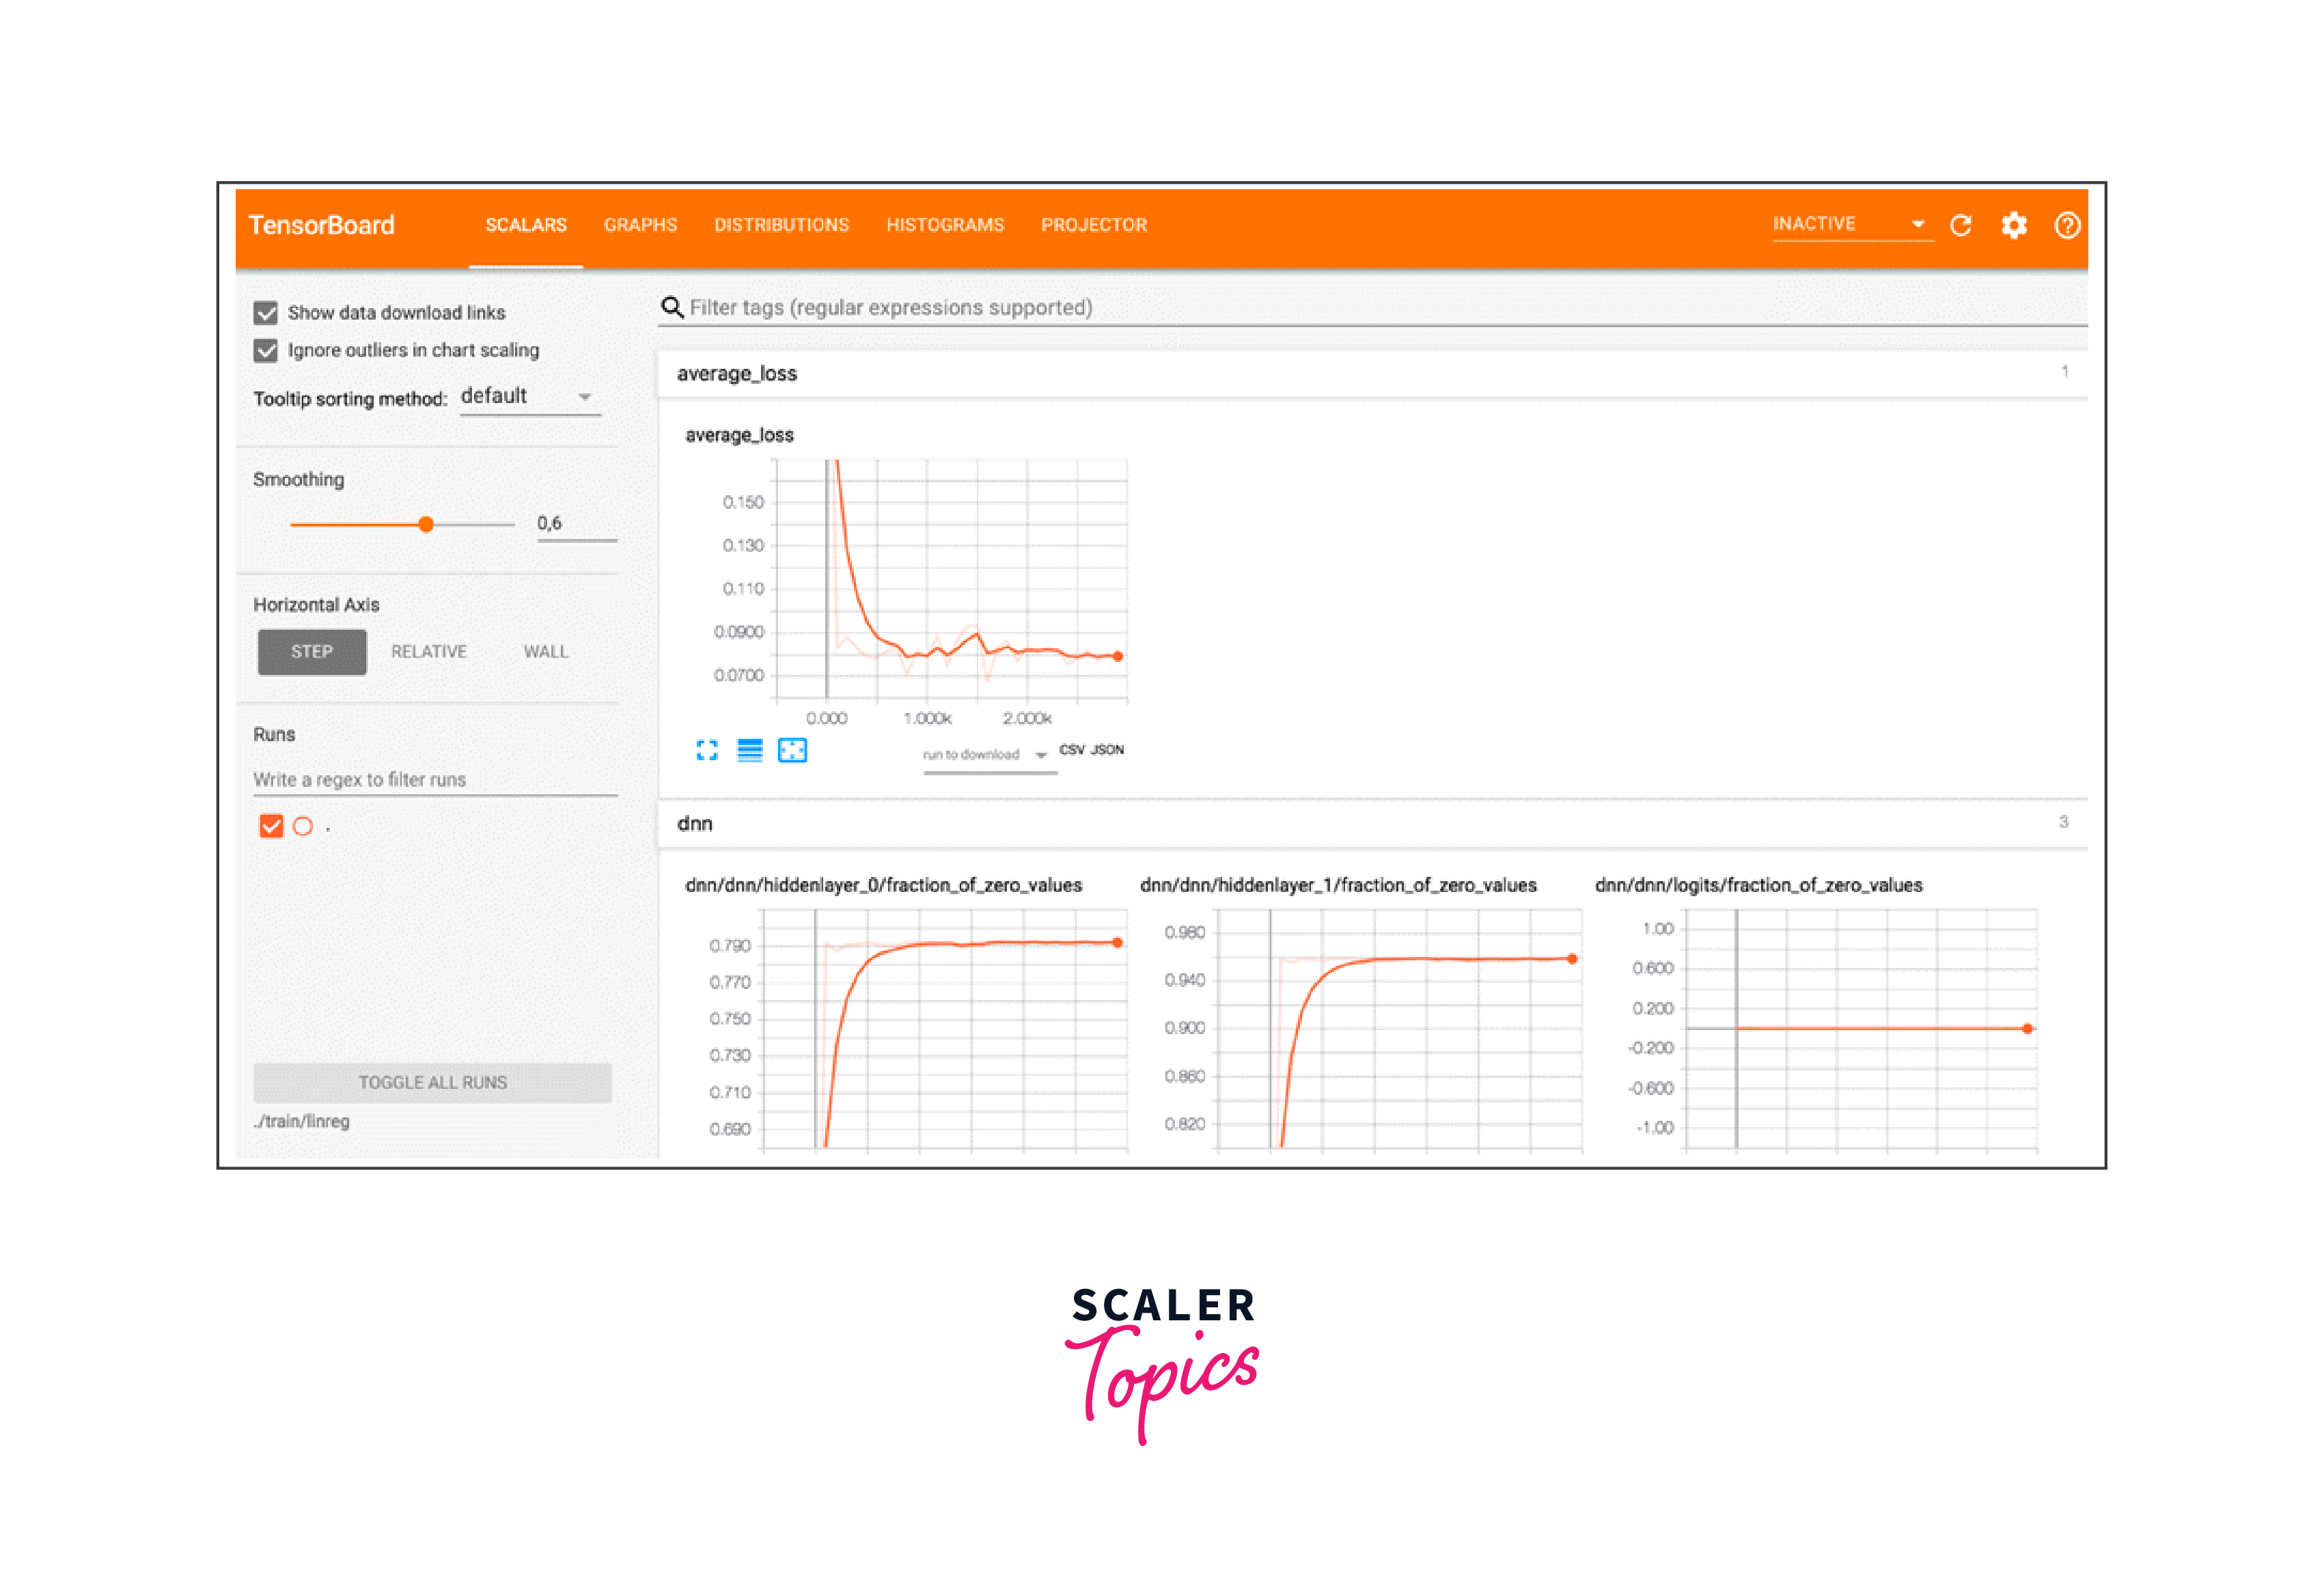
Task: Click the run color circle icon
Action: coord(303,826)
